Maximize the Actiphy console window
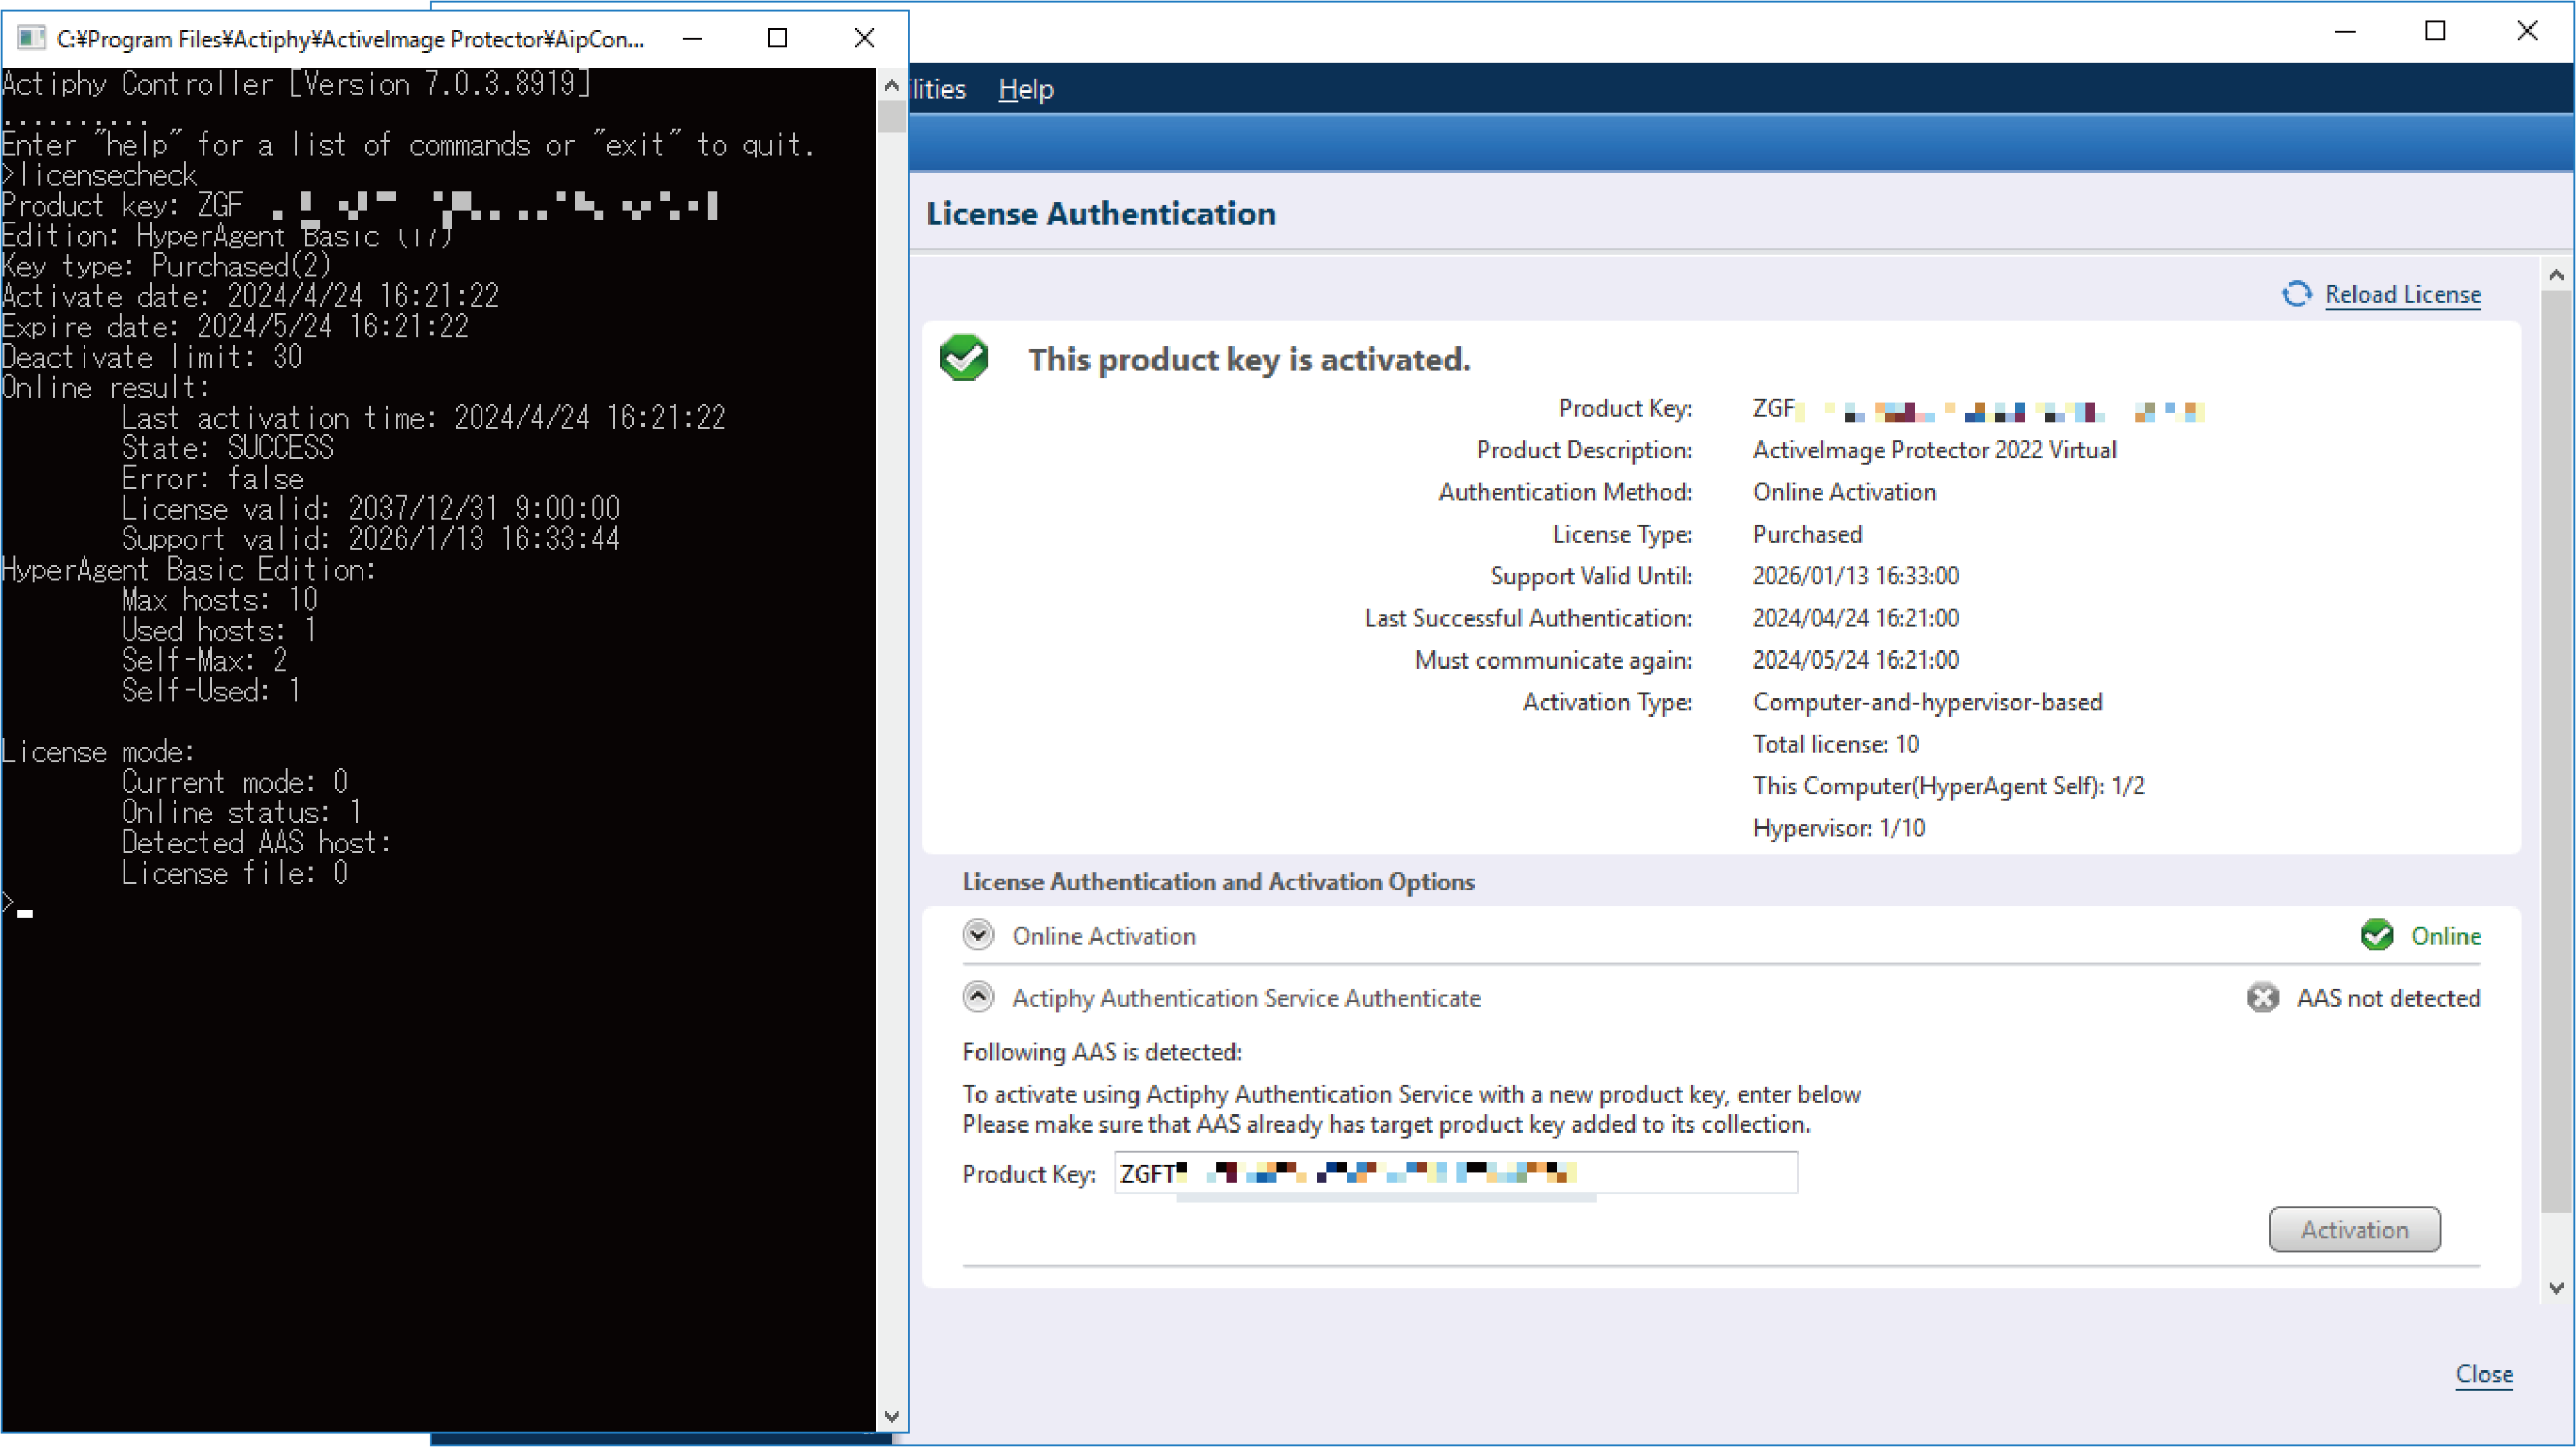Image resolution: width=2576 pixels, height=1447 pixels. tap(777, 38)
